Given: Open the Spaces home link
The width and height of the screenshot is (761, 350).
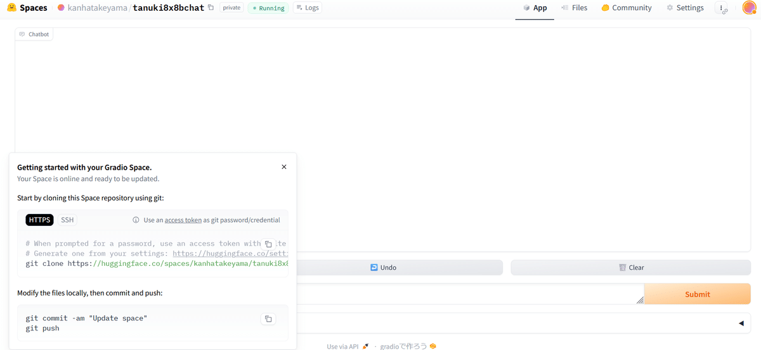Looking at the screenshot, I should coord(33,8).
